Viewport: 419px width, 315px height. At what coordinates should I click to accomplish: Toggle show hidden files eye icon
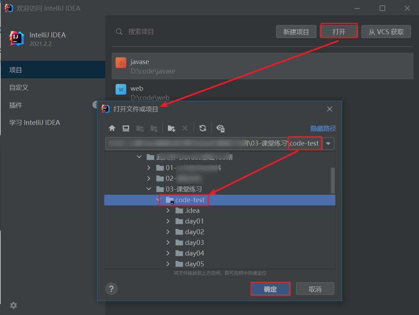coord(221,128)
